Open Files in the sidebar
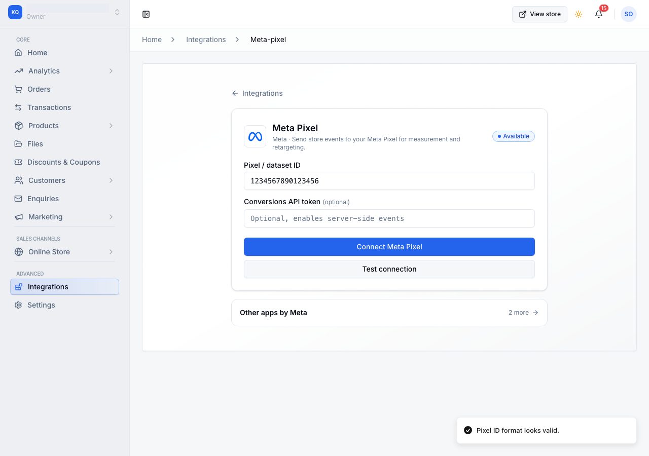The height and width of the screenshot is (456, 649). tap(64, 144)
